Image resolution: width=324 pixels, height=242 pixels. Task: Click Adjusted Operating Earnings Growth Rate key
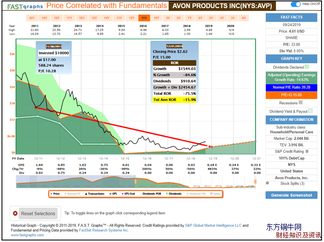pyautogui.click(x=291, y=77)
